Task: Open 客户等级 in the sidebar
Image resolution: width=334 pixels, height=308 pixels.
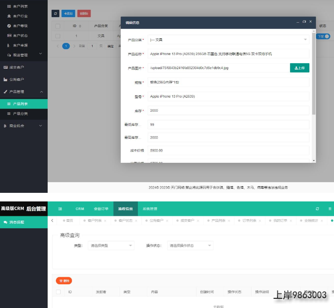Action: [x=20, y=26]
